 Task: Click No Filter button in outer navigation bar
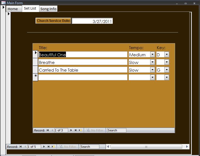click(x=68, y=147)
